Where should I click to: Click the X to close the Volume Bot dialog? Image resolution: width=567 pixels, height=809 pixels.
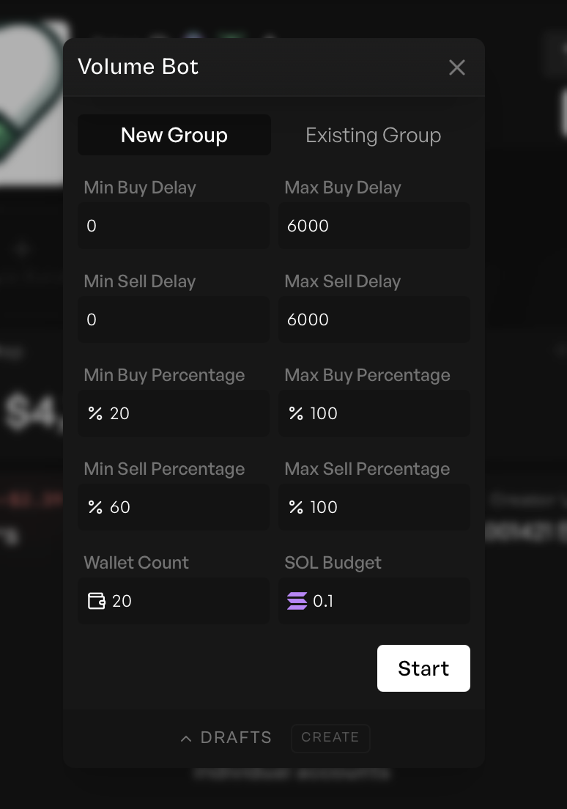tap(457, 67)
